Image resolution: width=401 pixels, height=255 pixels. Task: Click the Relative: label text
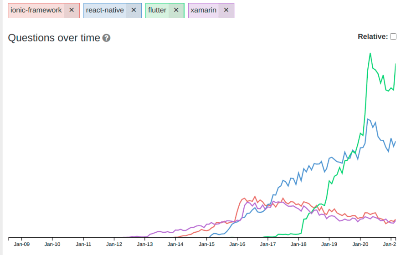pos(373,36)
